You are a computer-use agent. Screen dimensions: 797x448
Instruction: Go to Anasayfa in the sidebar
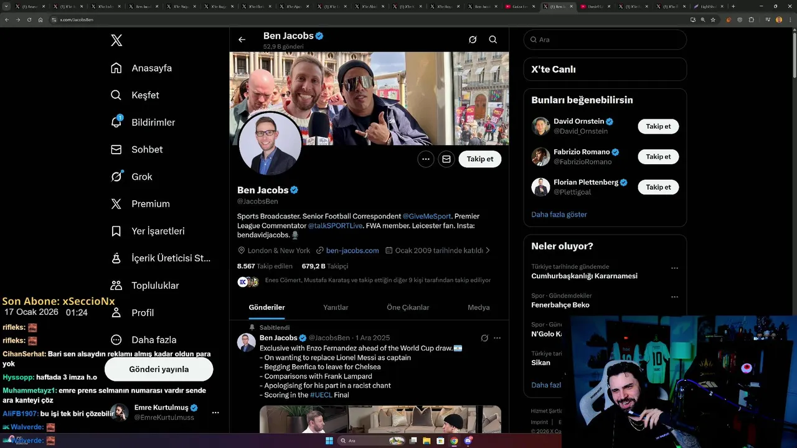(151, 68)
